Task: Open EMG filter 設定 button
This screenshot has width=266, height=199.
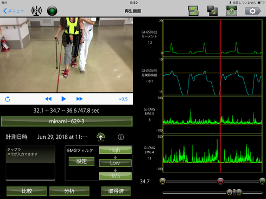Action: 81,161
